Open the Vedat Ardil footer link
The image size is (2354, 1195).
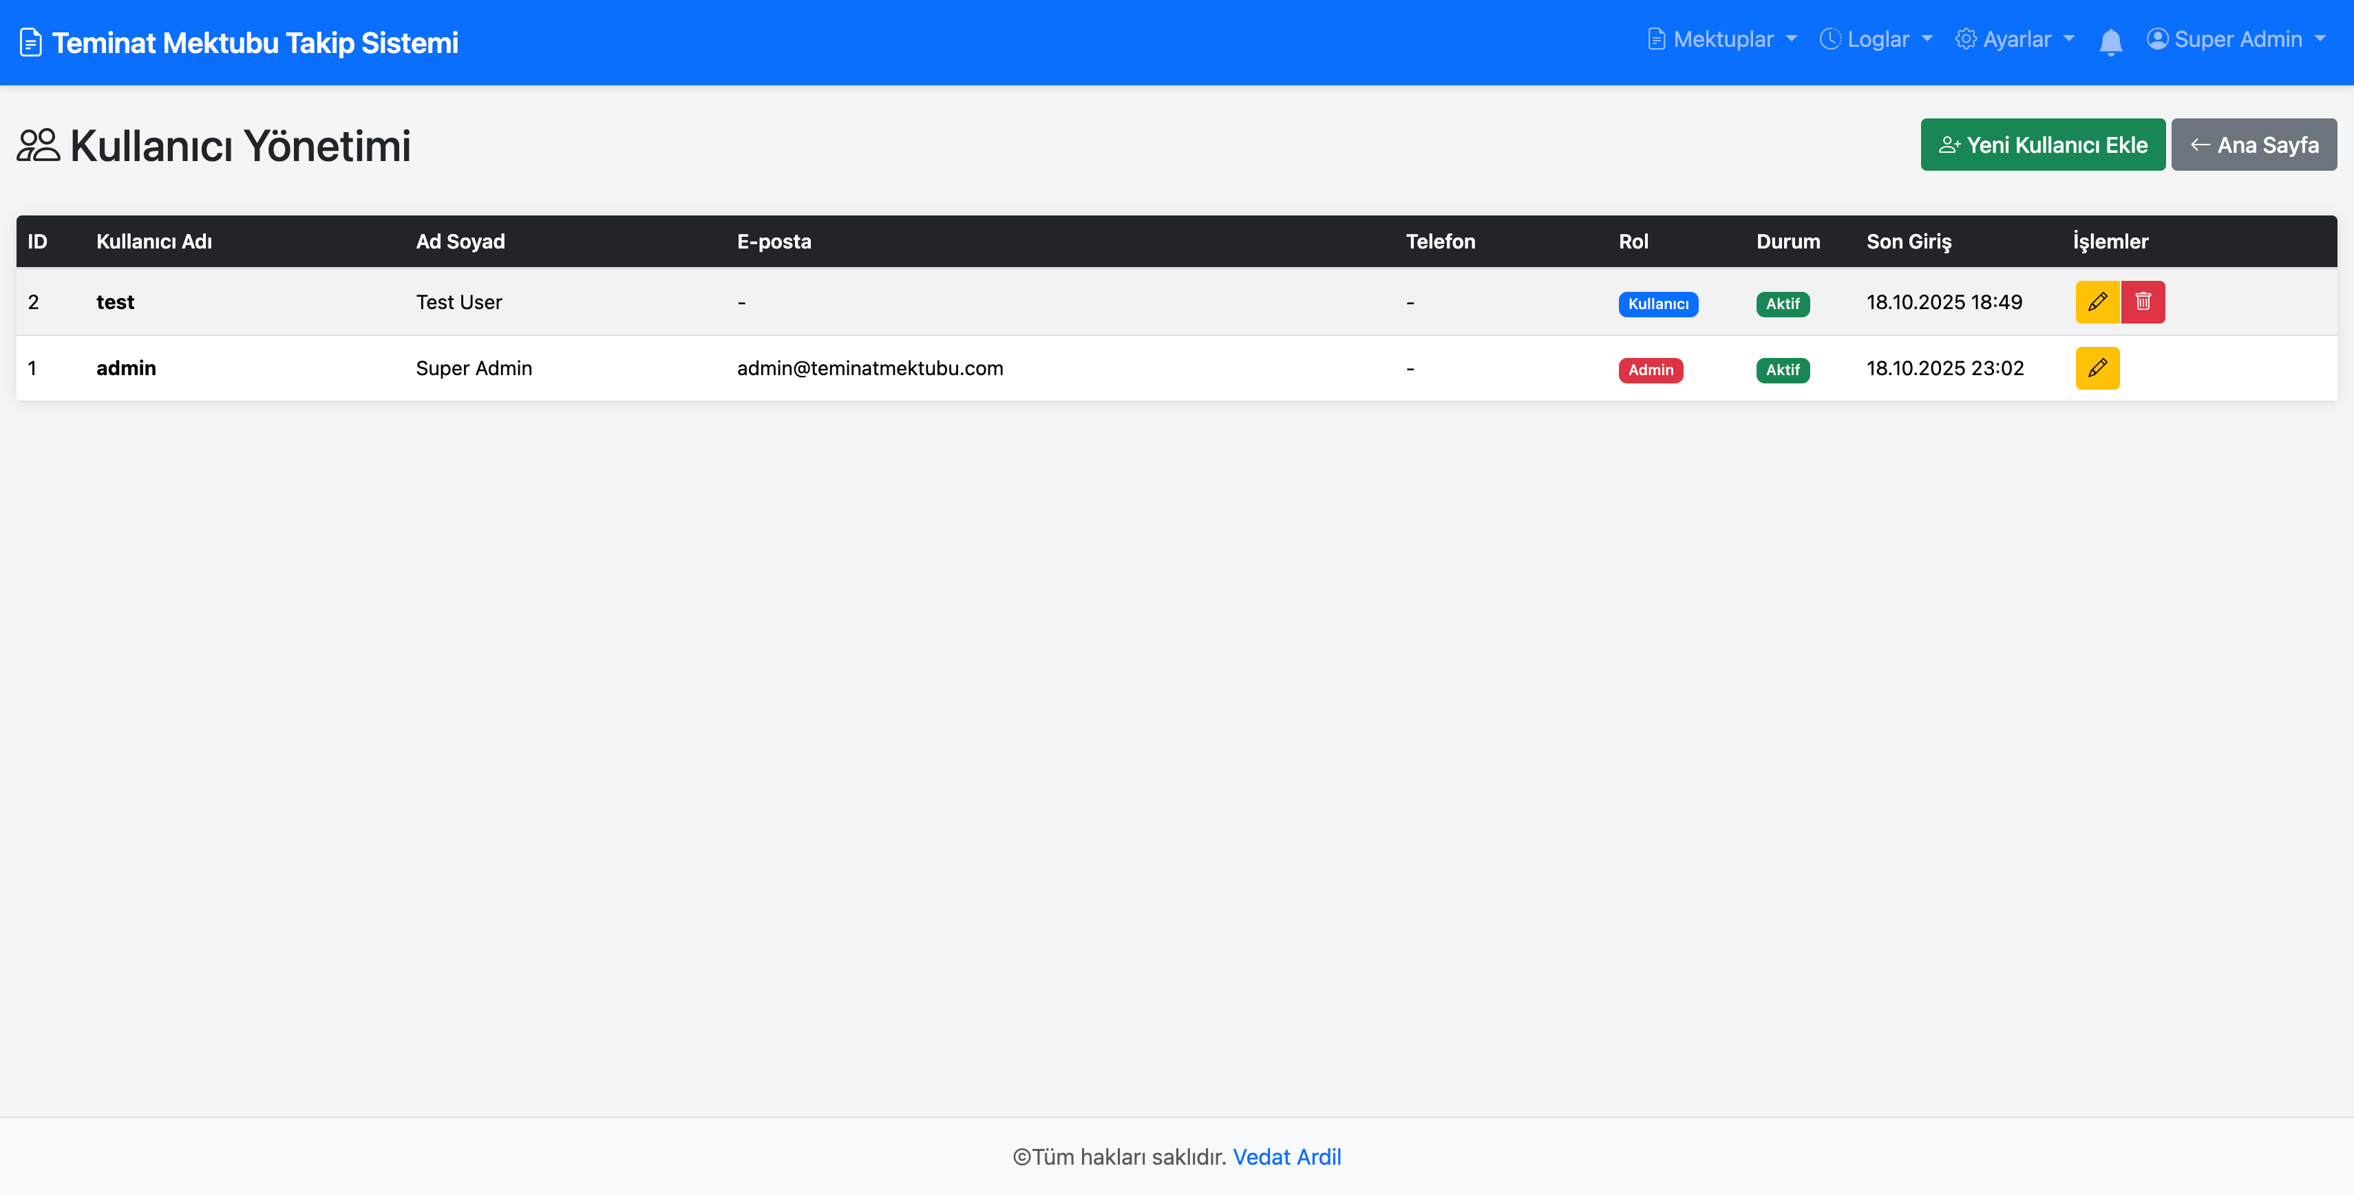[x=1286, y=1156]
